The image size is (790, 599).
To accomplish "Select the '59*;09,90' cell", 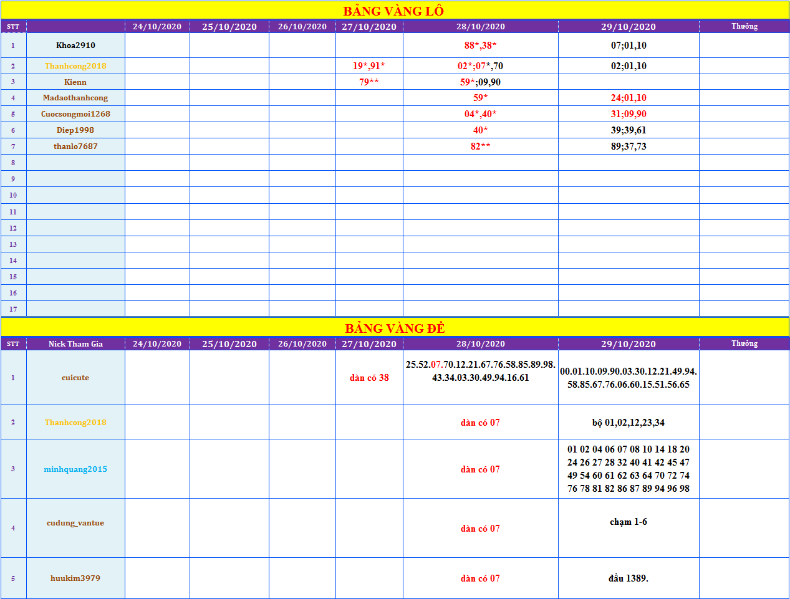I will (x=481, y=82).
